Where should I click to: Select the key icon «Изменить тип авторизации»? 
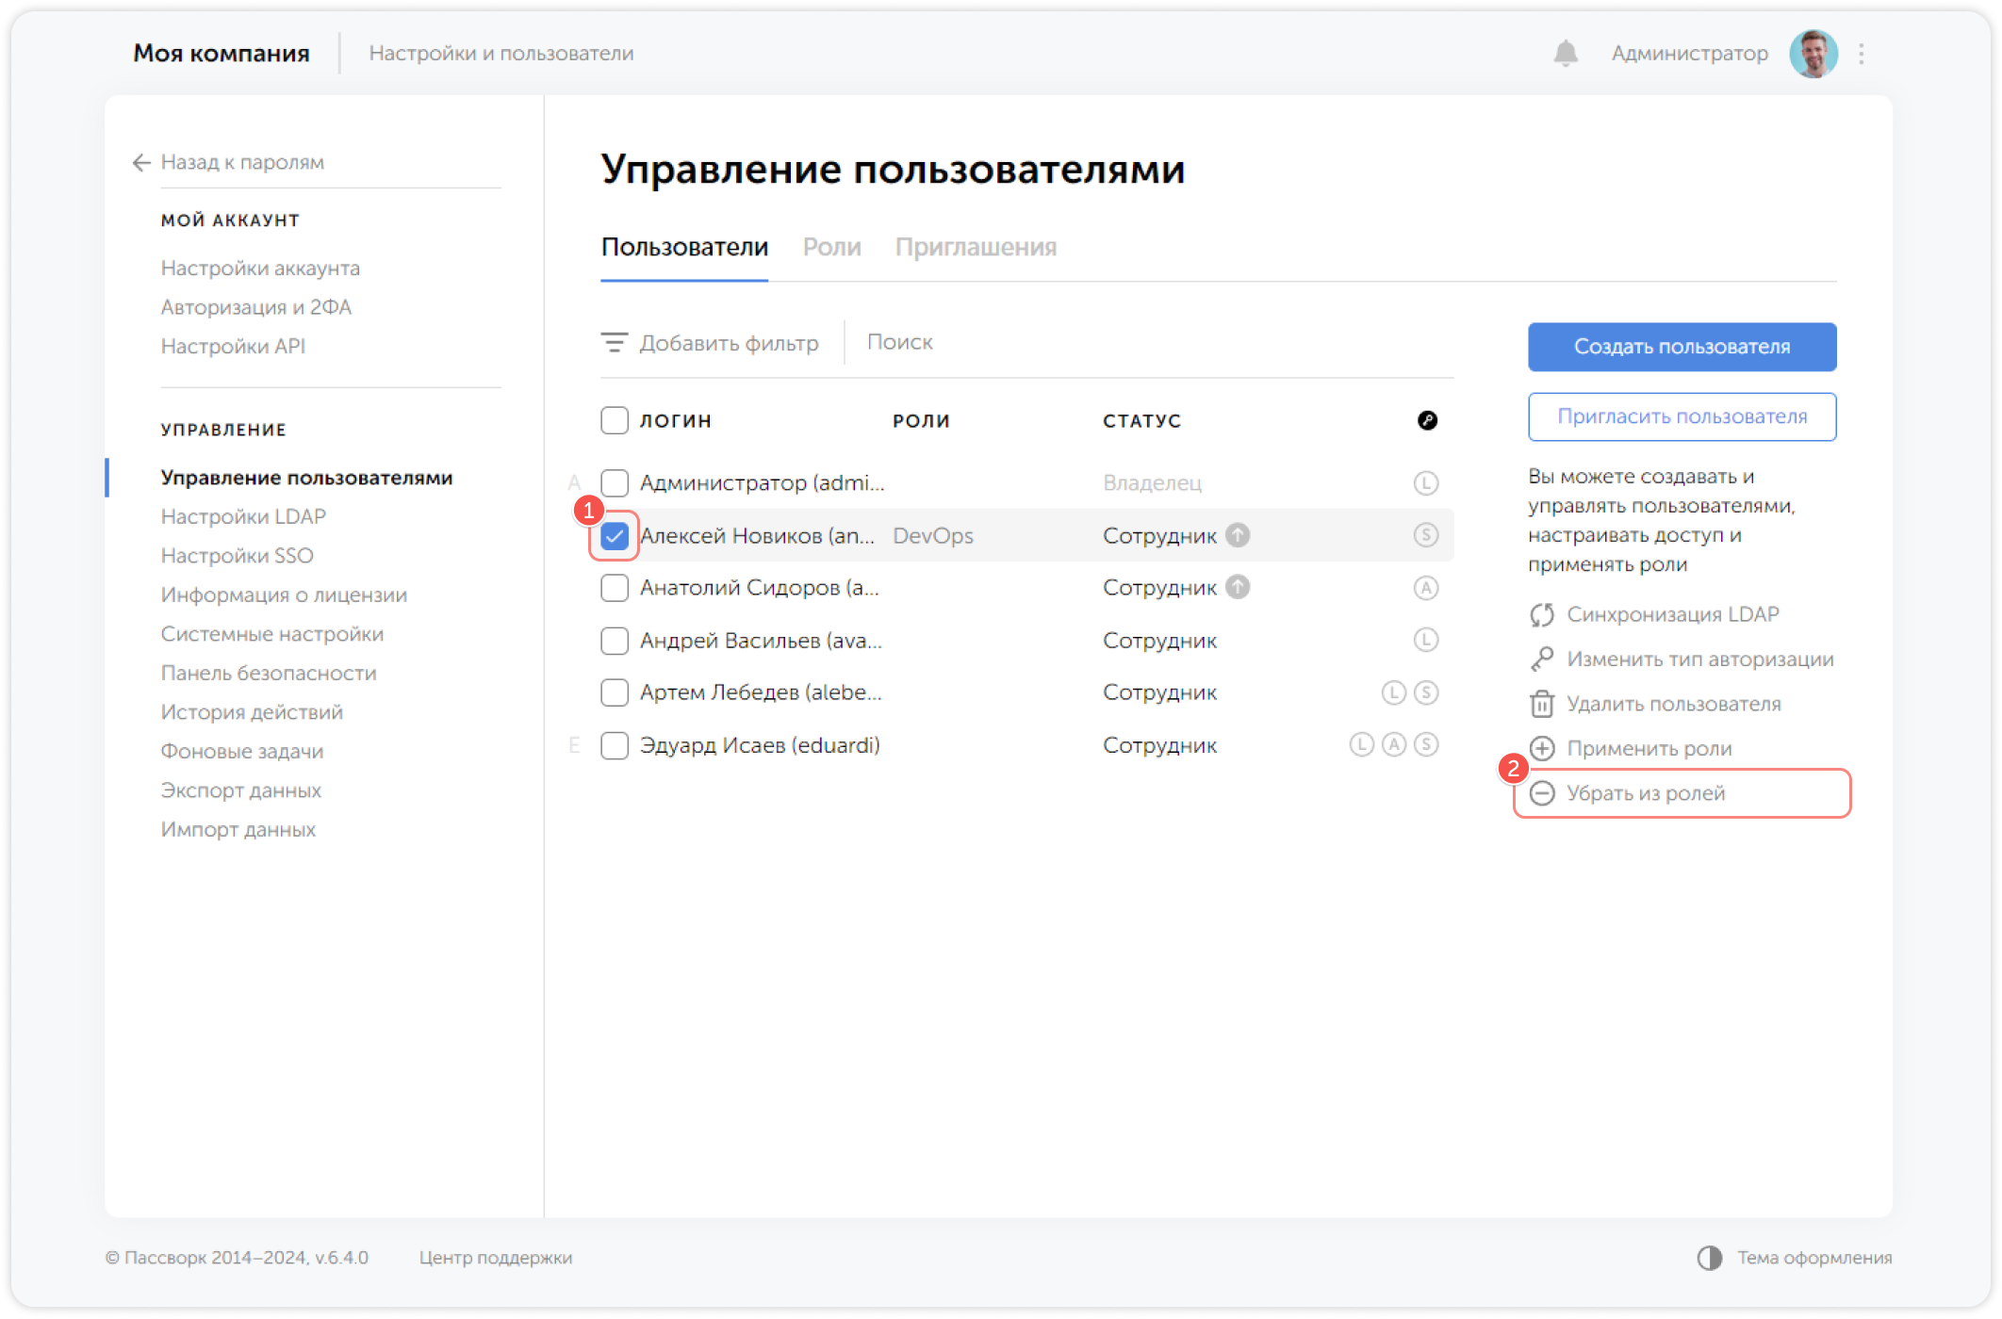click(1542, 659)
